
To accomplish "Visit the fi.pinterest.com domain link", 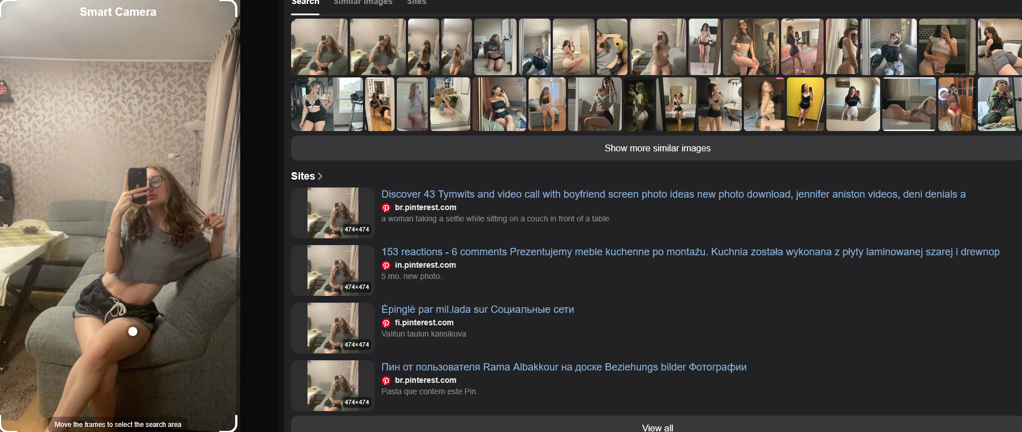I will pos(424,322).
